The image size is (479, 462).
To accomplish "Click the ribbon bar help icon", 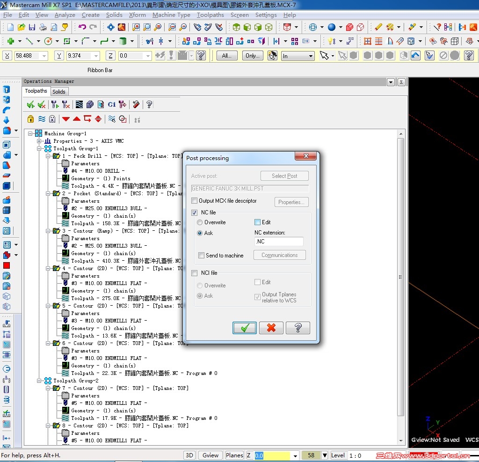I will tap(201, 56).
